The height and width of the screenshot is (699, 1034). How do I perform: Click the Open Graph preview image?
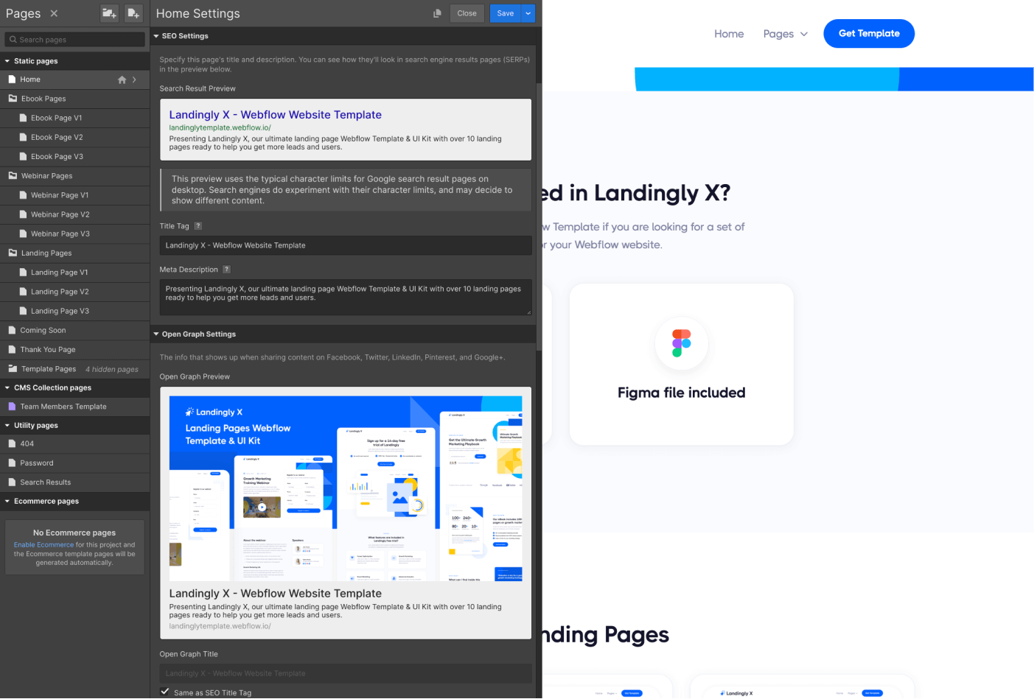click(346, 489)
